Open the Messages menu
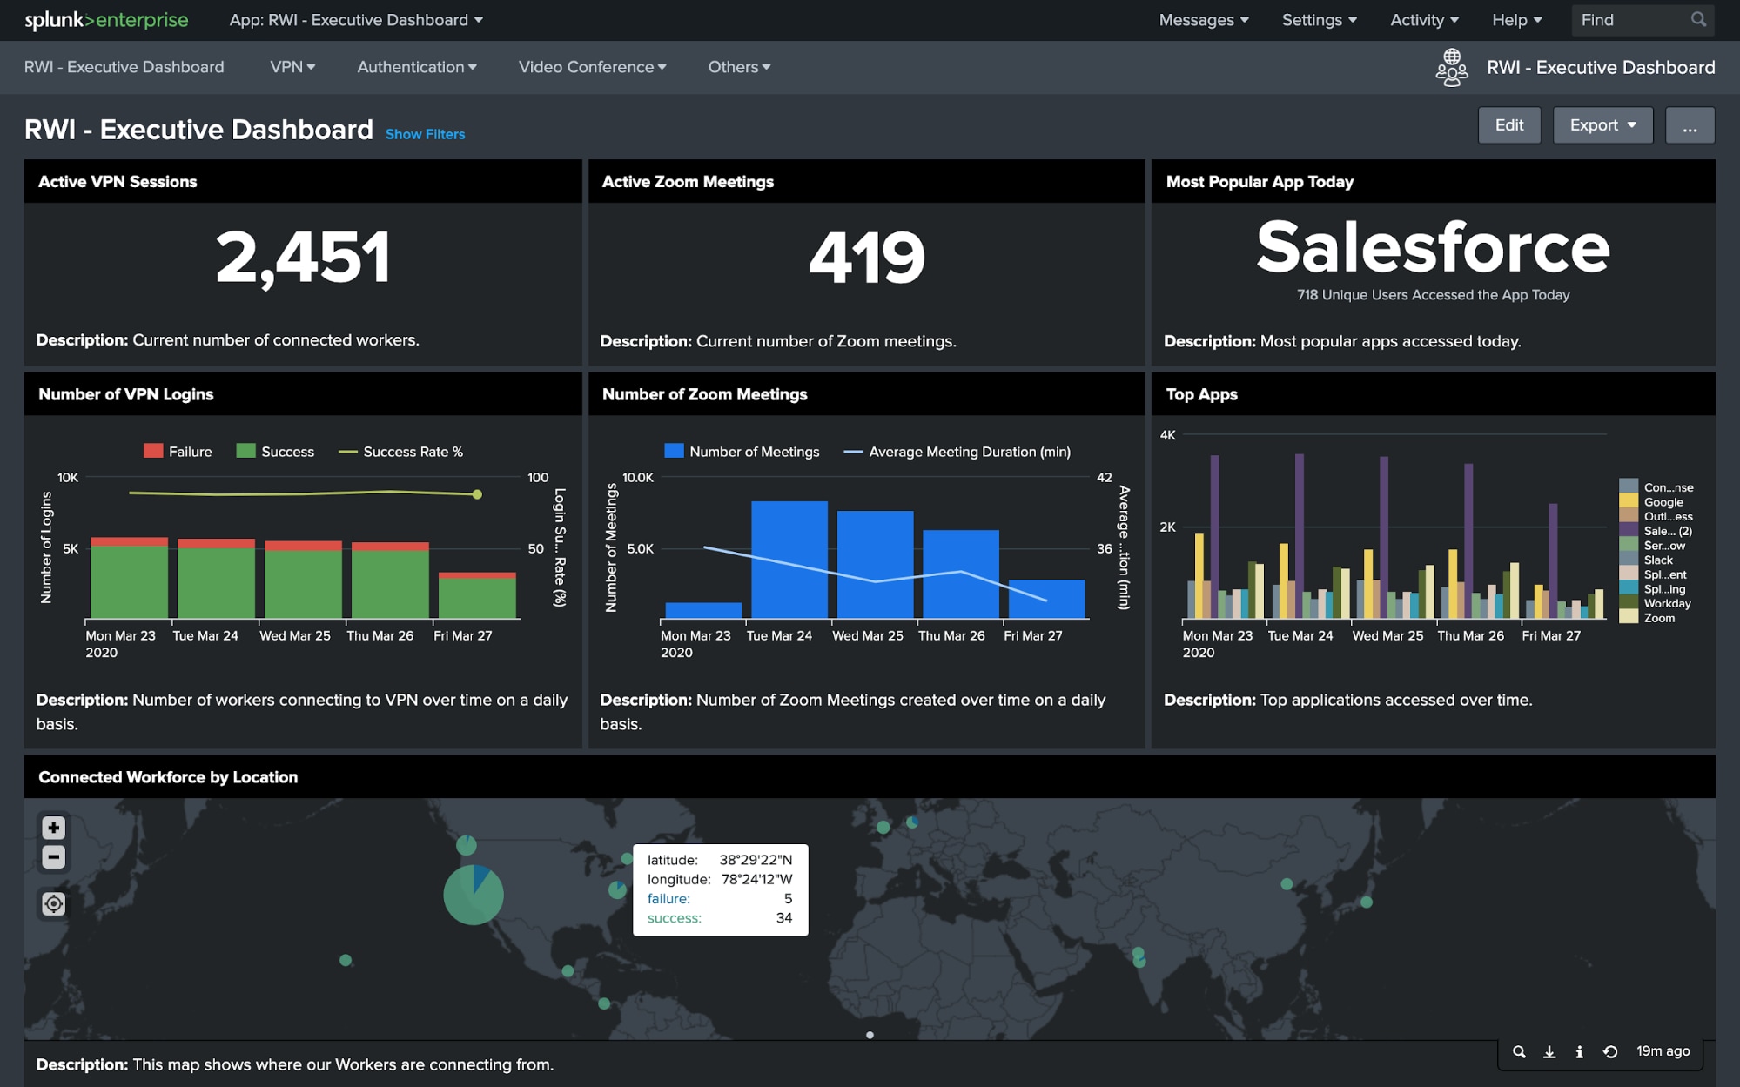 [x=1204, y=19]
